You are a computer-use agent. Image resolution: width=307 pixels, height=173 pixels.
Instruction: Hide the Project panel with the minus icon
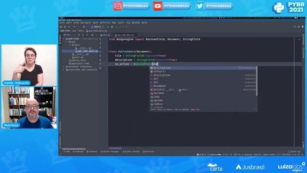(96, 35)
